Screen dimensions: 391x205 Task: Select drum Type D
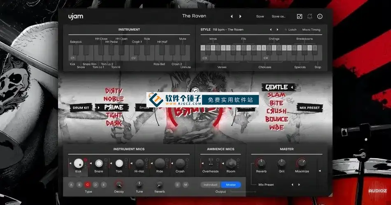(95, 184)
